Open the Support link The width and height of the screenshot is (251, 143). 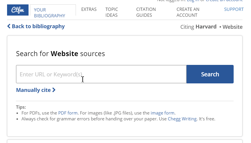pyautogui.click(x=234, y=9)
